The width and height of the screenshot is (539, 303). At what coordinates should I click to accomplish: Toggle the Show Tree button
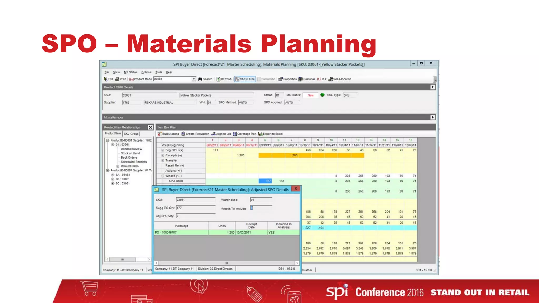tap(245, 79)
